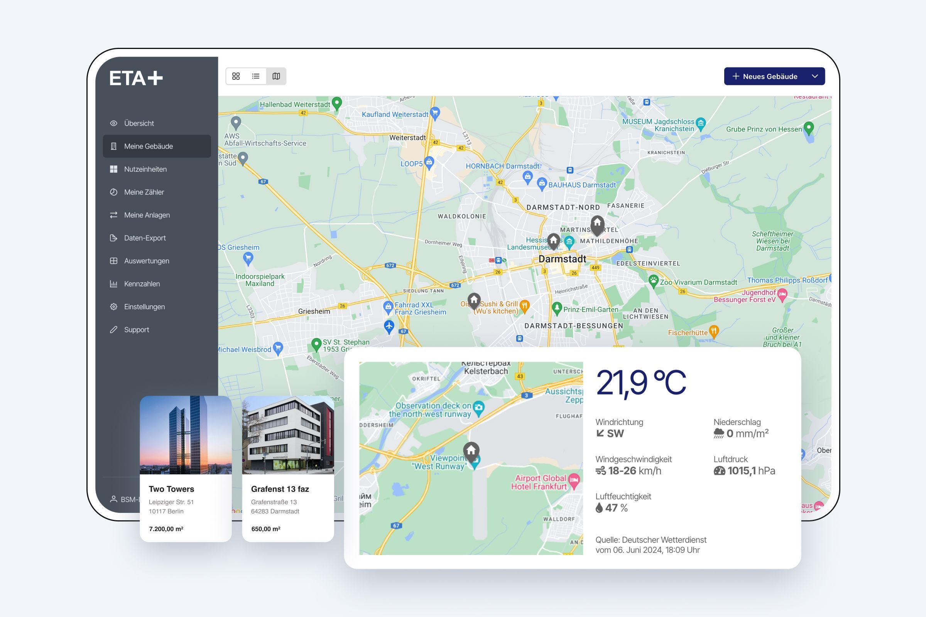Click the gear icon beside Einstellungen
Screen dimensions: 926x617
point(114,307)
